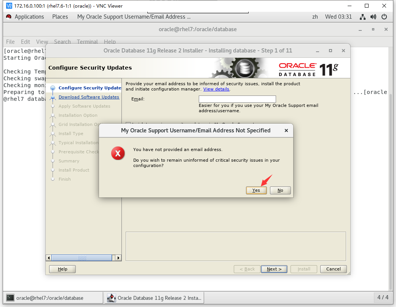Screen dimensions: 396x307
Task: Select the Summary step
Action: [69, 161]
